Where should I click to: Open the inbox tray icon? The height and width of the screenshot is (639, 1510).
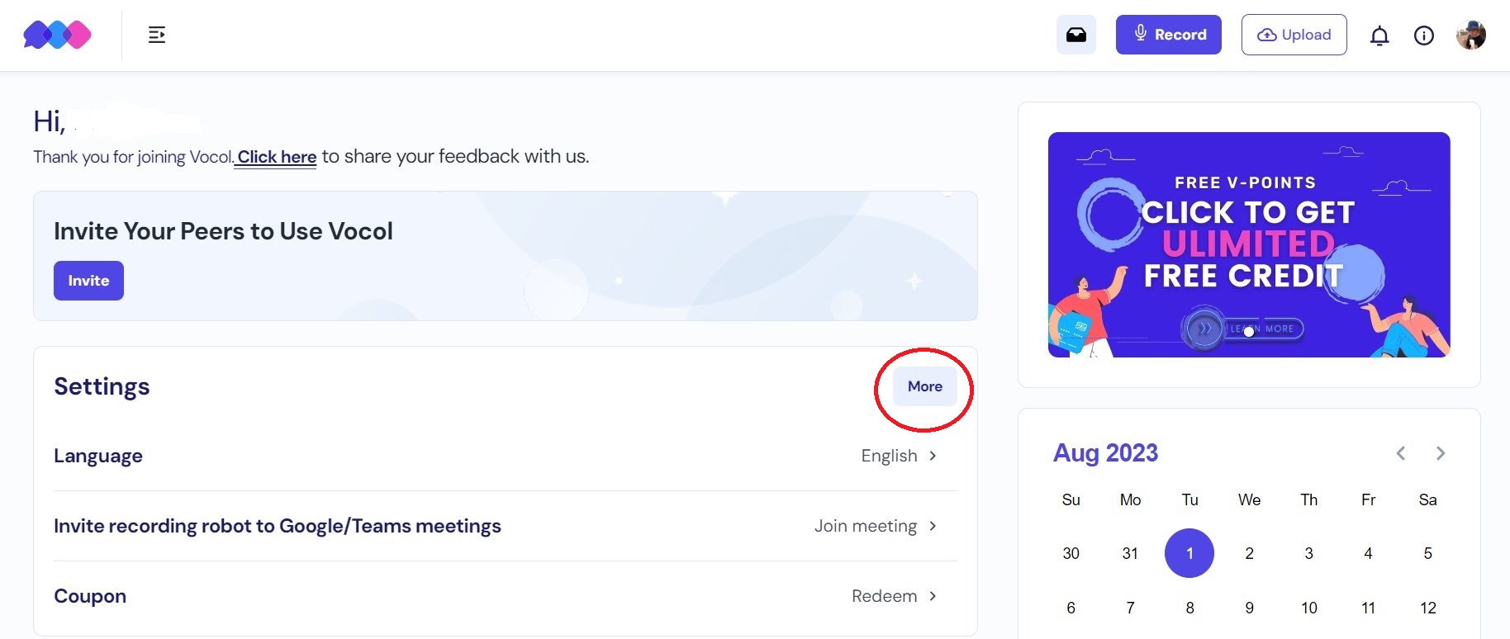[x=1076, y=35]
